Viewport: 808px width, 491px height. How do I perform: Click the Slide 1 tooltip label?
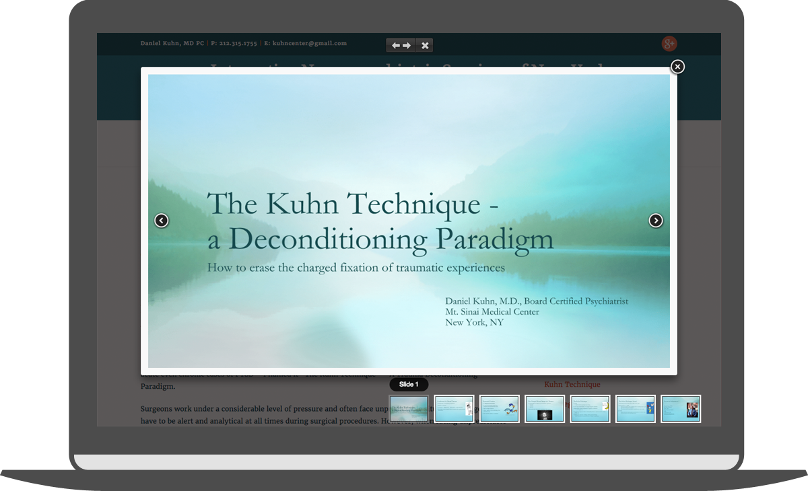pyautogui.click(x=409, y=385)
